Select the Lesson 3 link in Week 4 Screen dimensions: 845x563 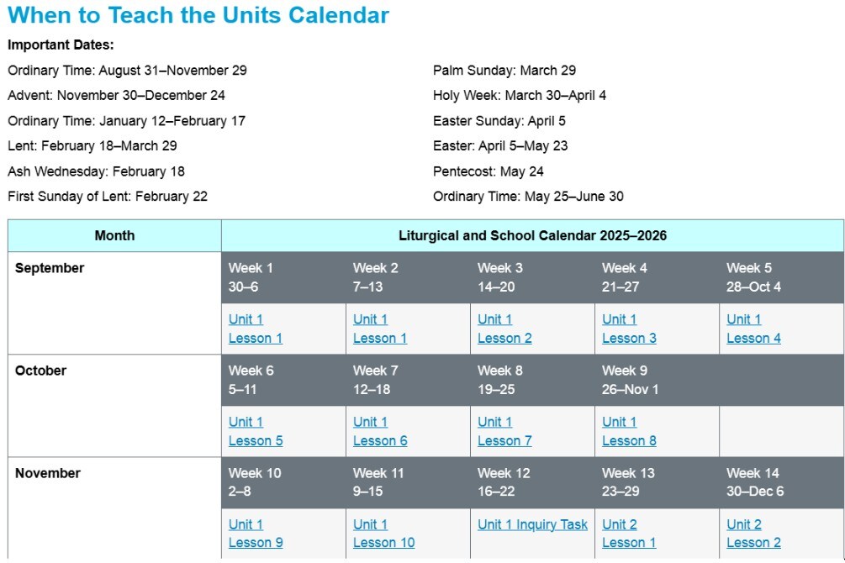point(629,338)
